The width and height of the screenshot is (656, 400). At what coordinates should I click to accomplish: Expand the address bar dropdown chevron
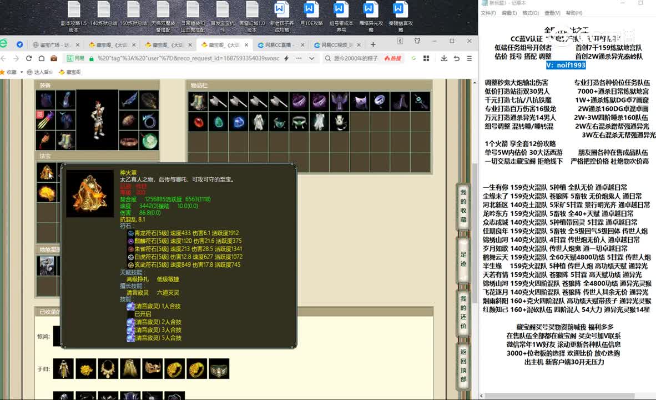point(312,58)
